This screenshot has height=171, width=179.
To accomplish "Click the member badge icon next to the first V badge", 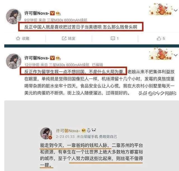I will coord(58,13).
